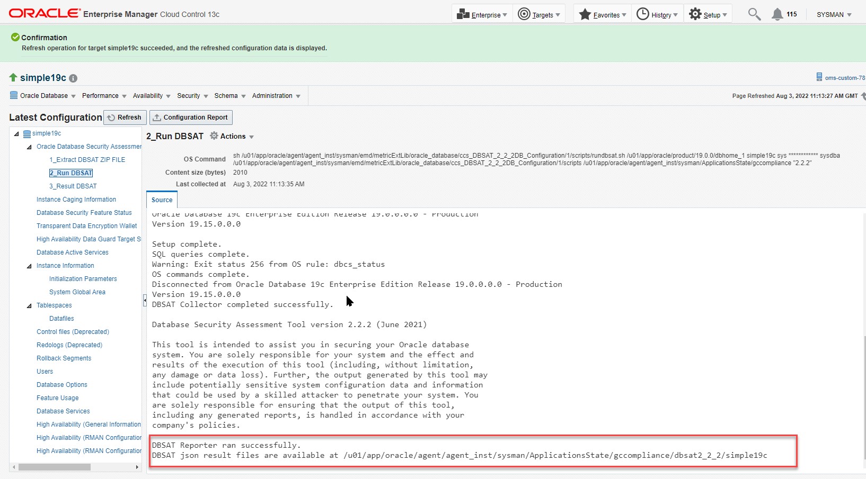Click the Enterprise menu icon

[463, 14]
